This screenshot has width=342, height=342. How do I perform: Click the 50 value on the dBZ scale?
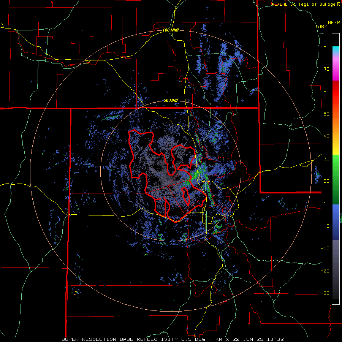[326, 114]
